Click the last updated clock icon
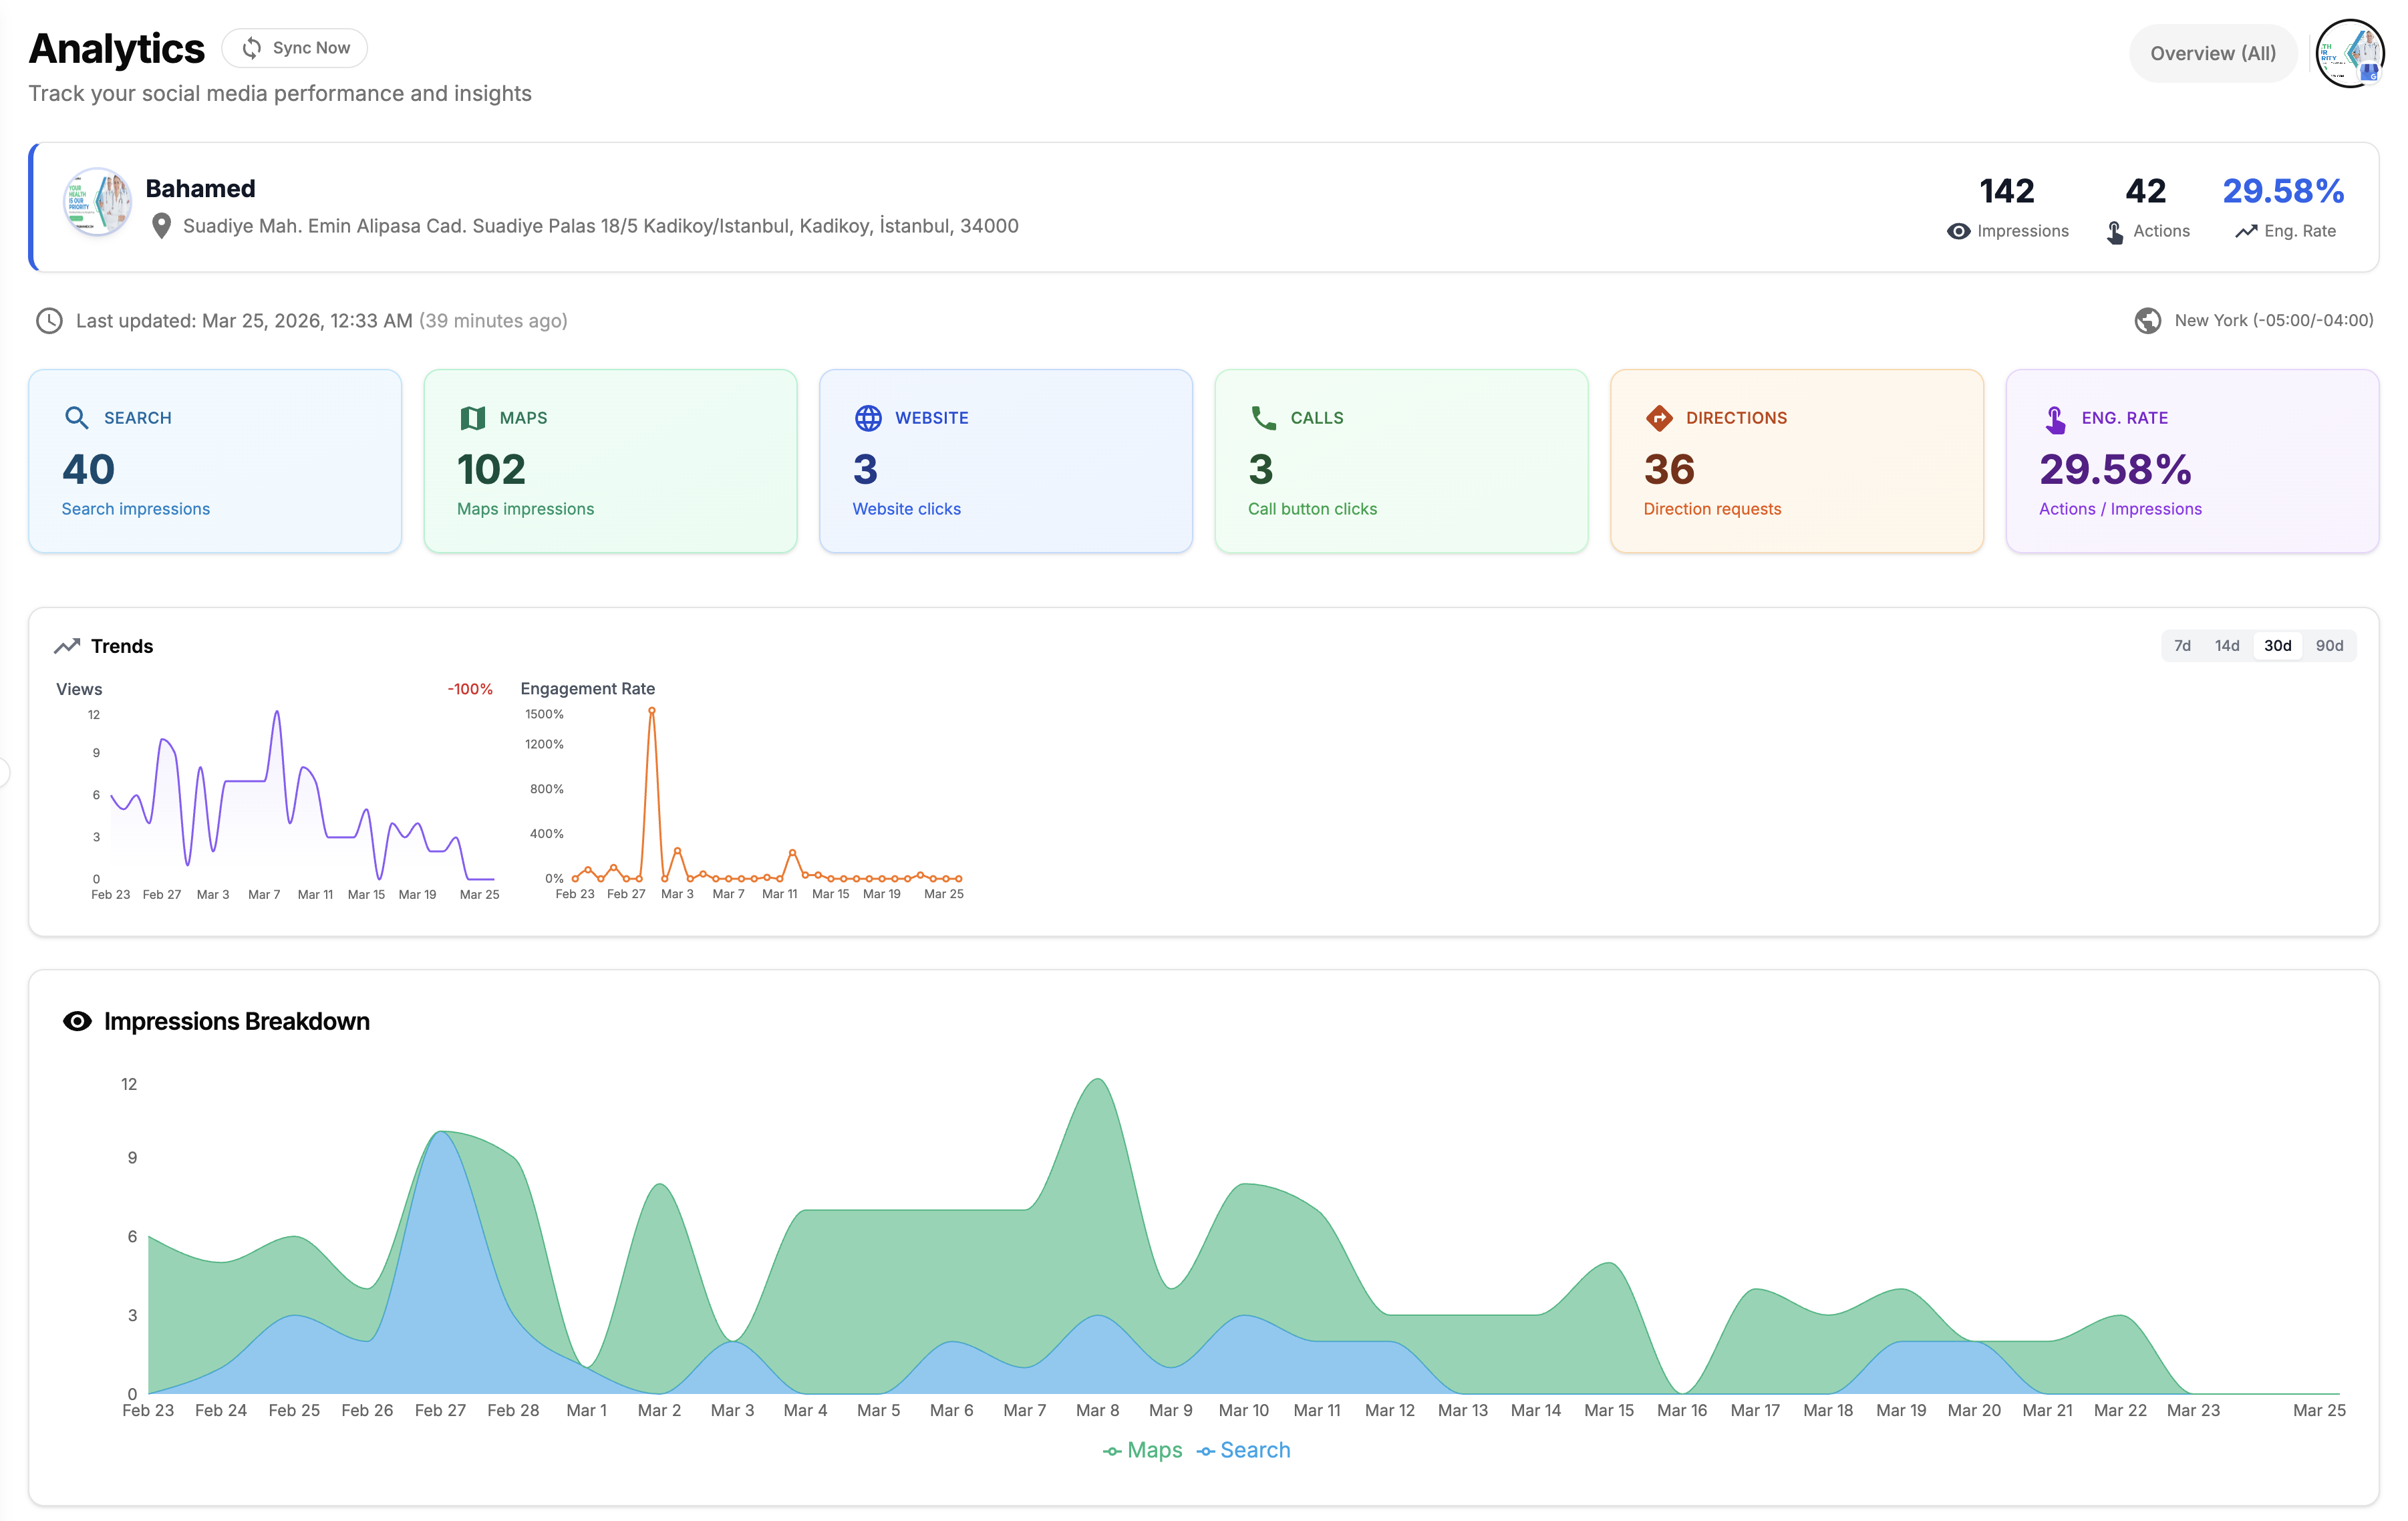Image resolution: width=2408 pixels, height=1521 pixels. click(49, 320)
